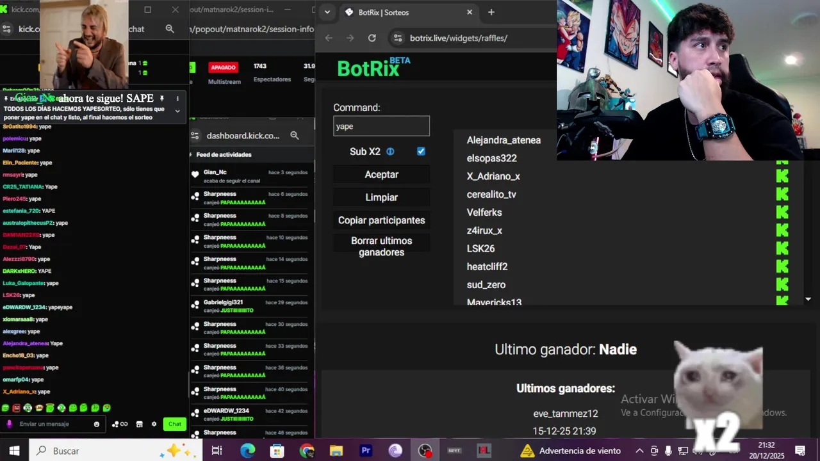Viewport: 820px width, 461px height.
Task: Close the BotRix | Sorteos tab
Action: [x=470, y=12]
